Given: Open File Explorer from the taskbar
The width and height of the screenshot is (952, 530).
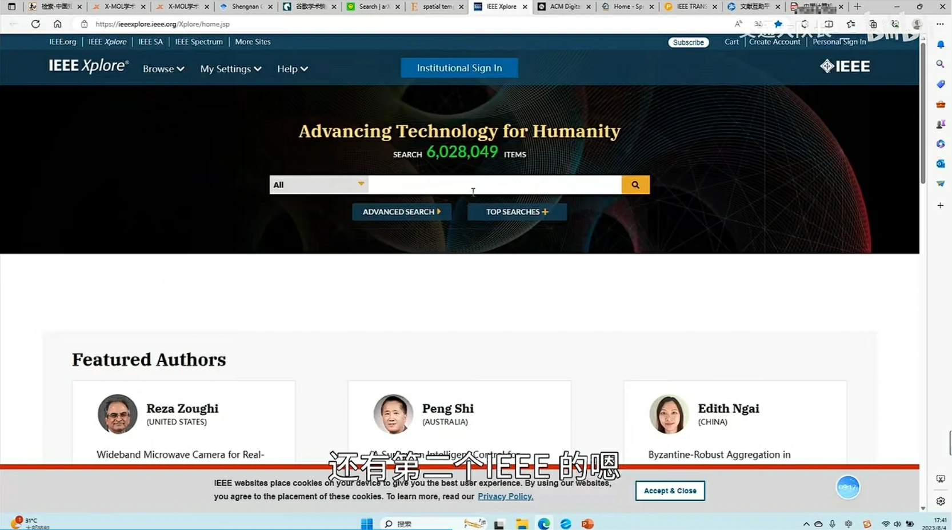Looking at the screenshot, I should 521,524.
